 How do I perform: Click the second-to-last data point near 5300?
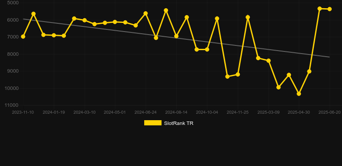pos(319,9)
